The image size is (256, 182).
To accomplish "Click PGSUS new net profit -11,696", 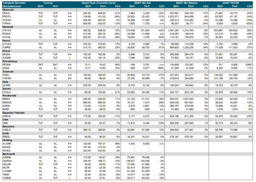I will point(145,34).
